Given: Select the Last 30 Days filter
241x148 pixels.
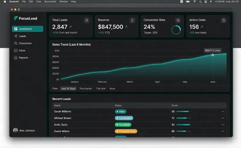Looking at the screenshot, I should point(68,88).
